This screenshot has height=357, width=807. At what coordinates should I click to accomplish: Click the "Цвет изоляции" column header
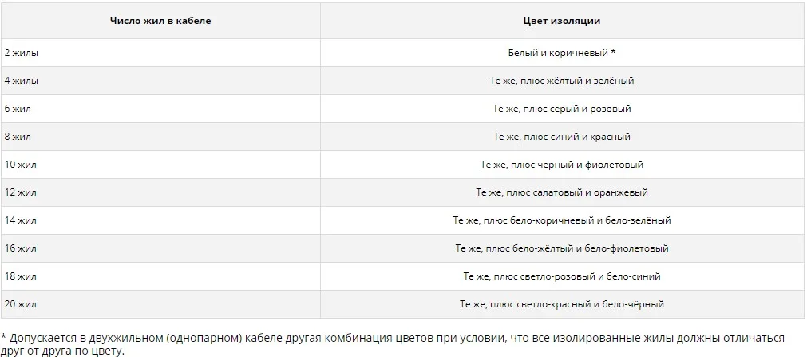pos(561,21)
